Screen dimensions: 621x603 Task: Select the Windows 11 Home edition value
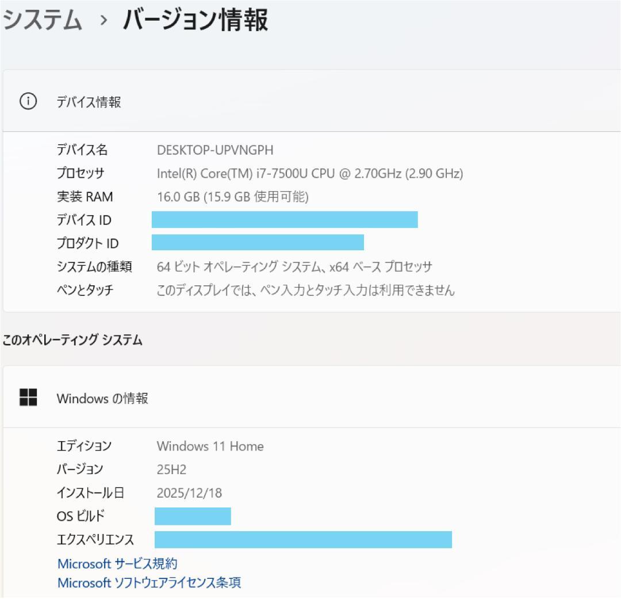[x=210, y=446]
